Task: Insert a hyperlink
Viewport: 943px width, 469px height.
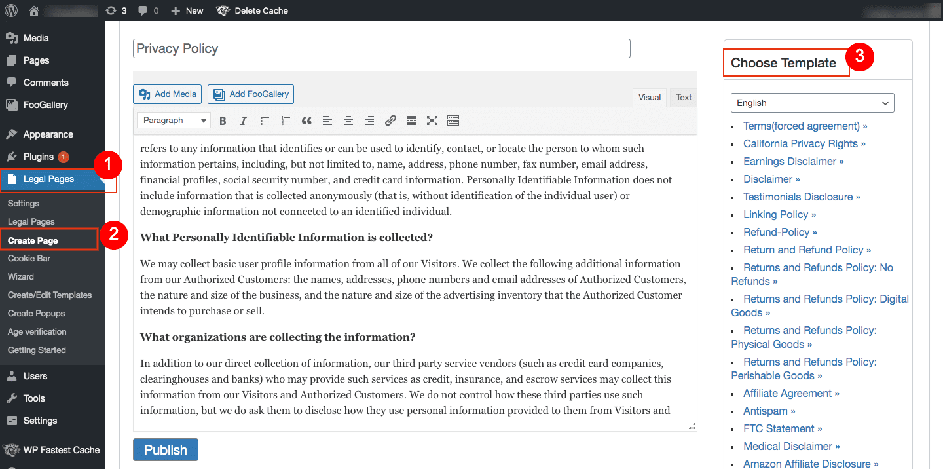Action: pos(390,121)
